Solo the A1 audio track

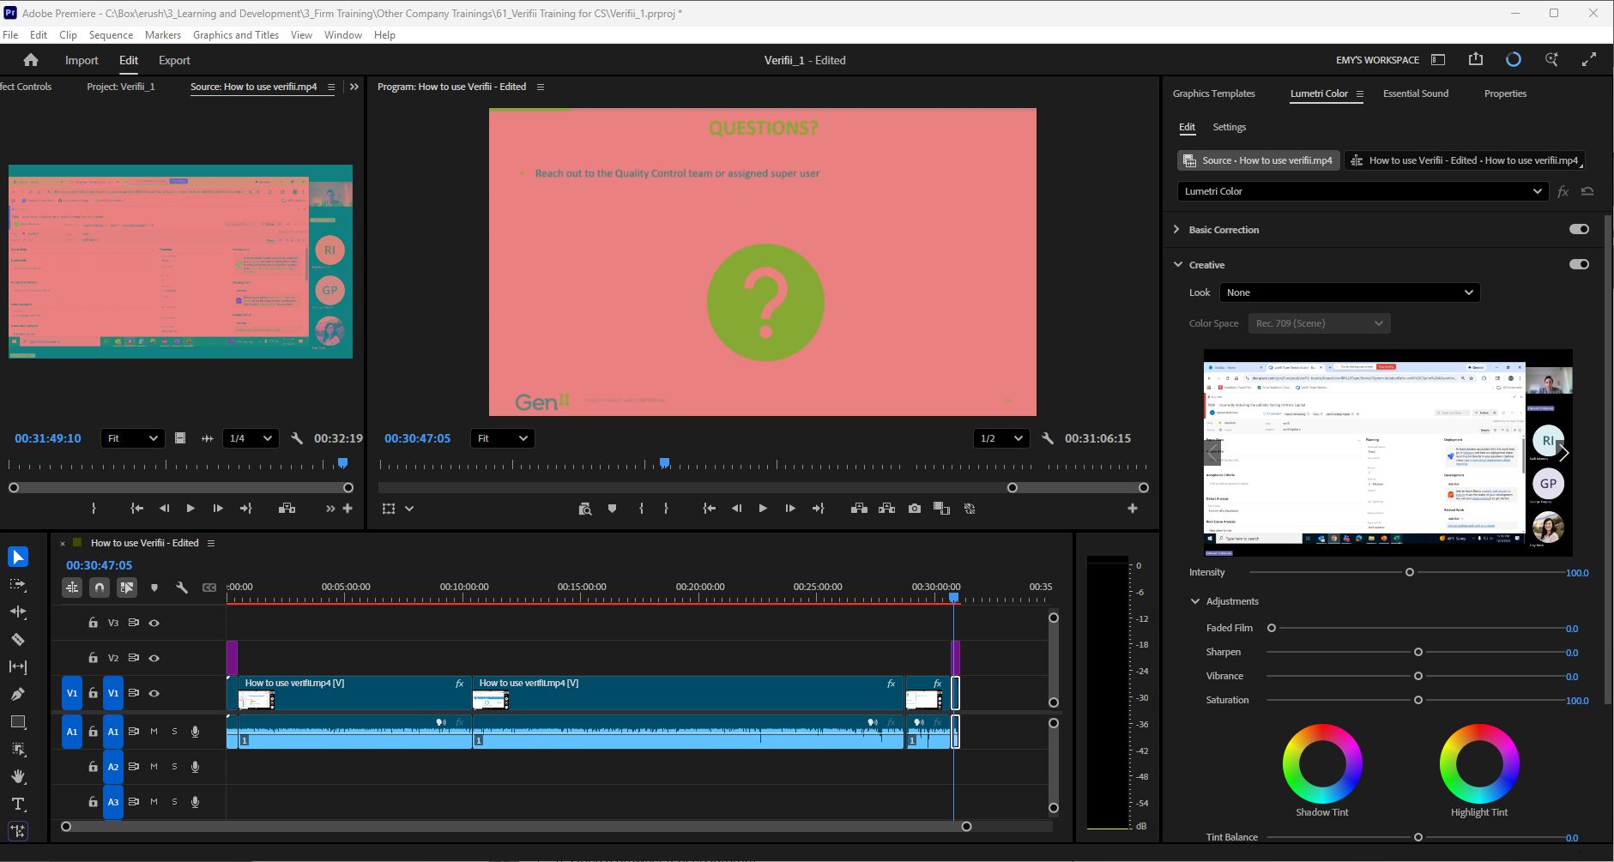[x=174, y=731]
